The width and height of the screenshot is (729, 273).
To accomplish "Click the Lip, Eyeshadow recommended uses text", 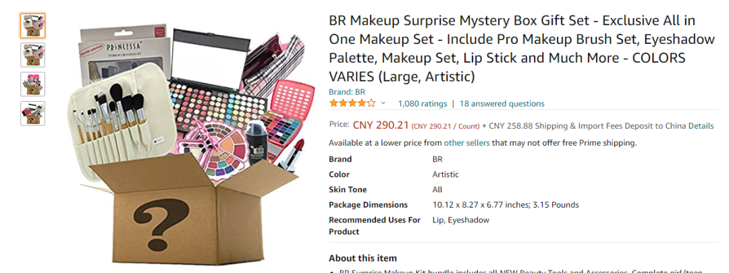I will [x=460, y=220].
